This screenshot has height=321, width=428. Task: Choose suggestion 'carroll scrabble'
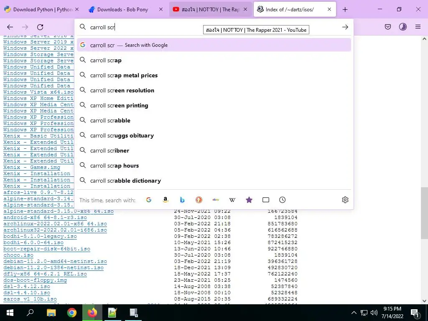(x=214, y=120)
